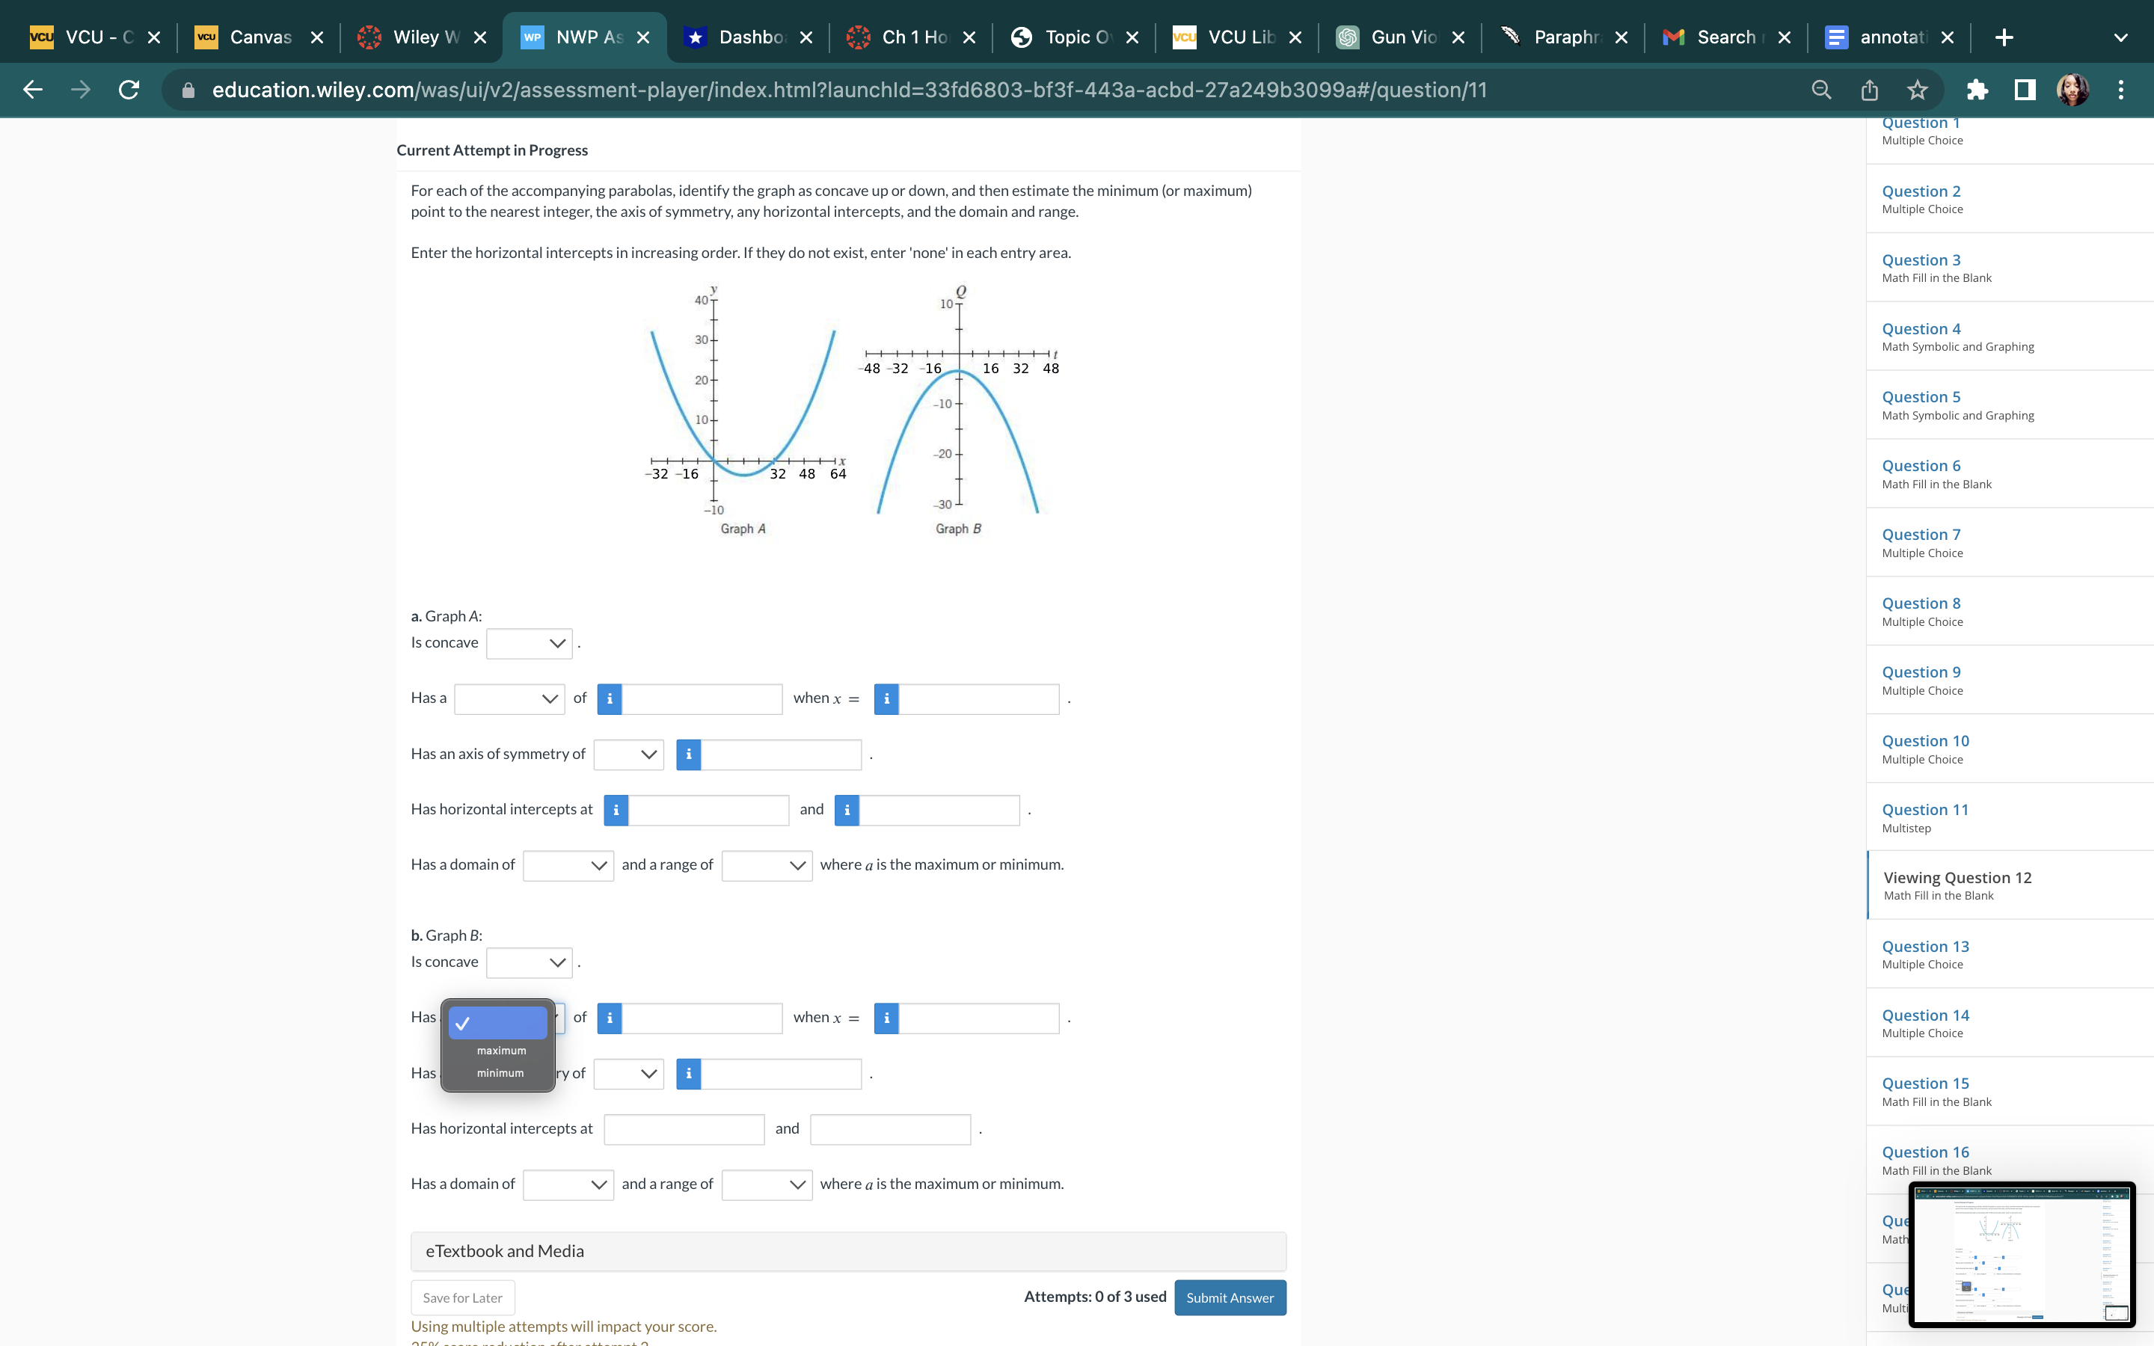Screen dimensions: 2154x1346
Task: Expand Graph A axis of symmetry dropdown
Action: point(630,754)
